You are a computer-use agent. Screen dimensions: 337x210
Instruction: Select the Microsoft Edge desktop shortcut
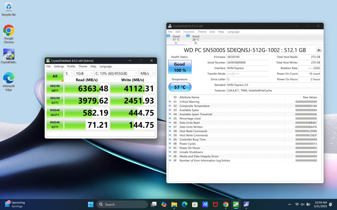(9, 82)
